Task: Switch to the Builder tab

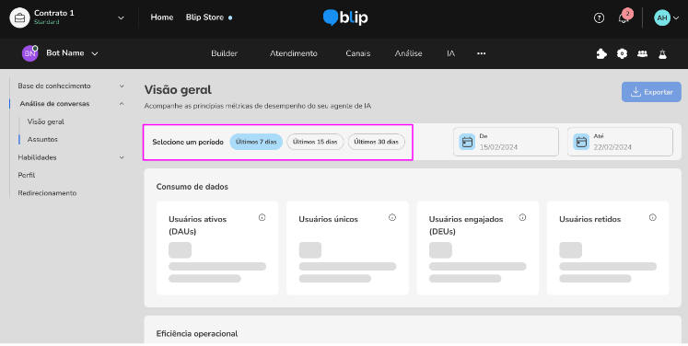Action: (224, 53)
